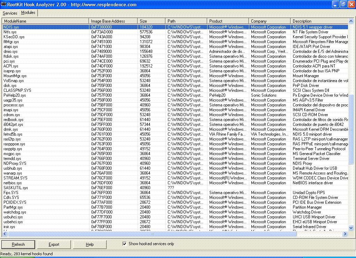
Task: Click the vertical scrollbar down arrow
Action: tap(351, 228)
